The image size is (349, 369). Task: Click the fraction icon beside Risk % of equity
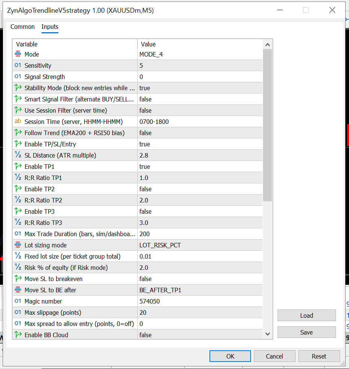(x=18, y=267)
